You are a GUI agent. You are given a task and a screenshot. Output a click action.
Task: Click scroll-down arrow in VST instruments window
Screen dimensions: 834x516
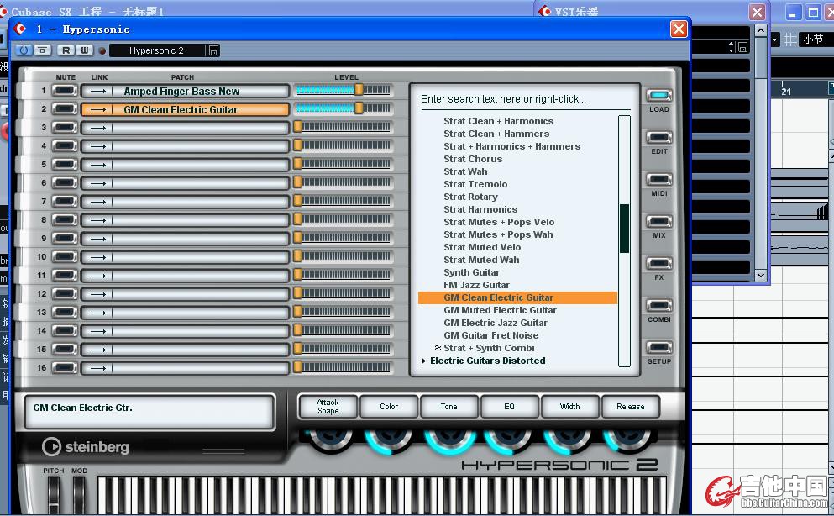pyautogui.click(x=761, y=275)
